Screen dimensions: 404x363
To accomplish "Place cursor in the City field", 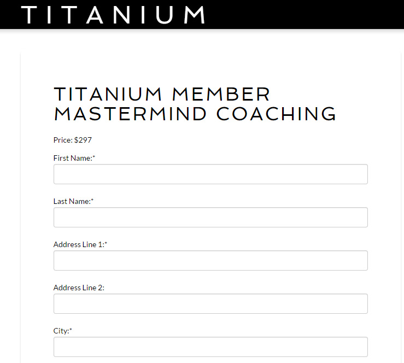I will (x=210, y=347).
